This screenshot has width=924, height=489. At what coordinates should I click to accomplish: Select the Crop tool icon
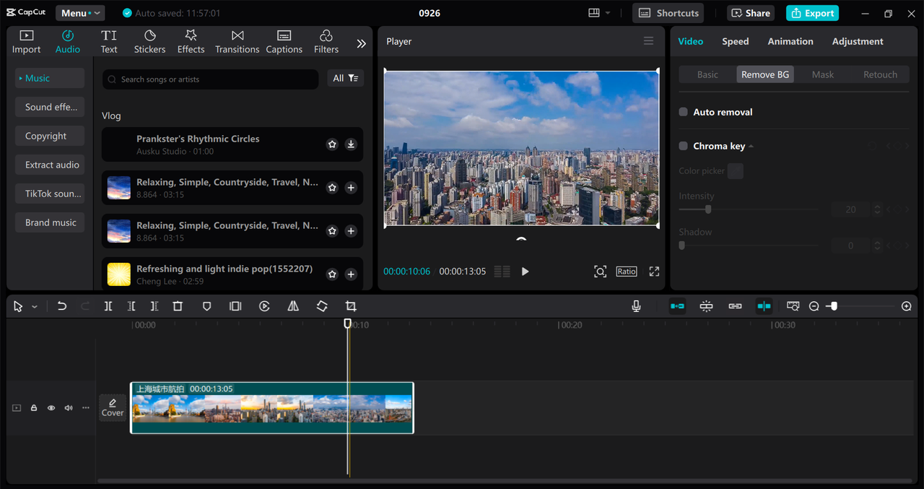[351, 306]
